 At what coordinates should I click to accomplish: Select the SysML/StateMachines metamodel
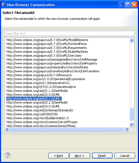click(47, 52)
